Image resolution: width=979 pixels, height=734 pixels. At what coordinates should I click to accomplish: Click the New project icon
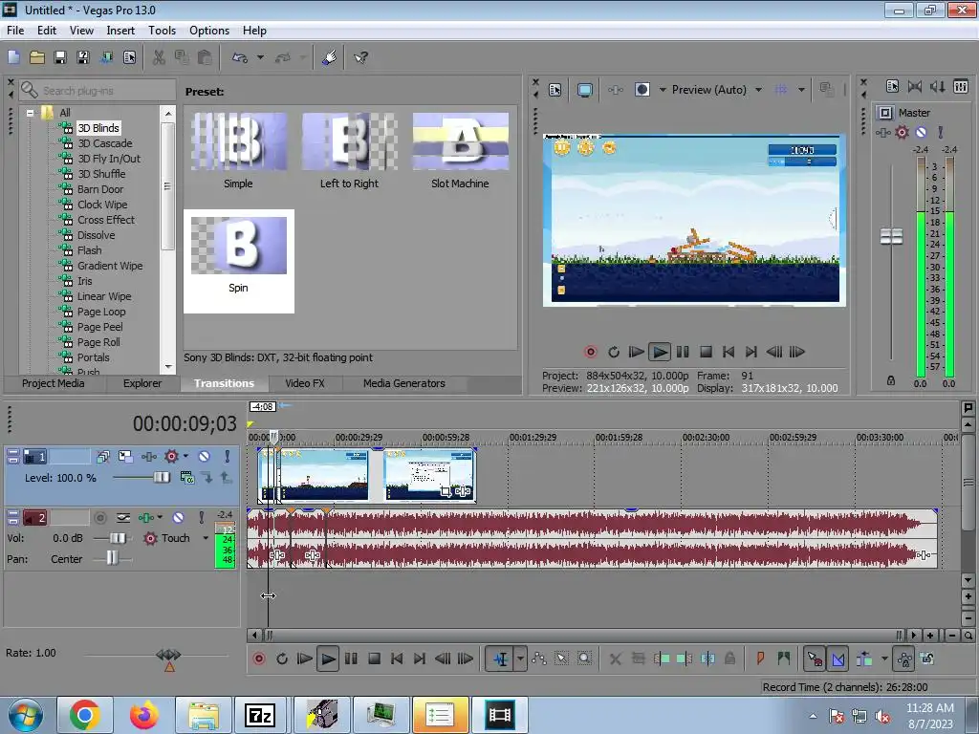click(13, 57)
